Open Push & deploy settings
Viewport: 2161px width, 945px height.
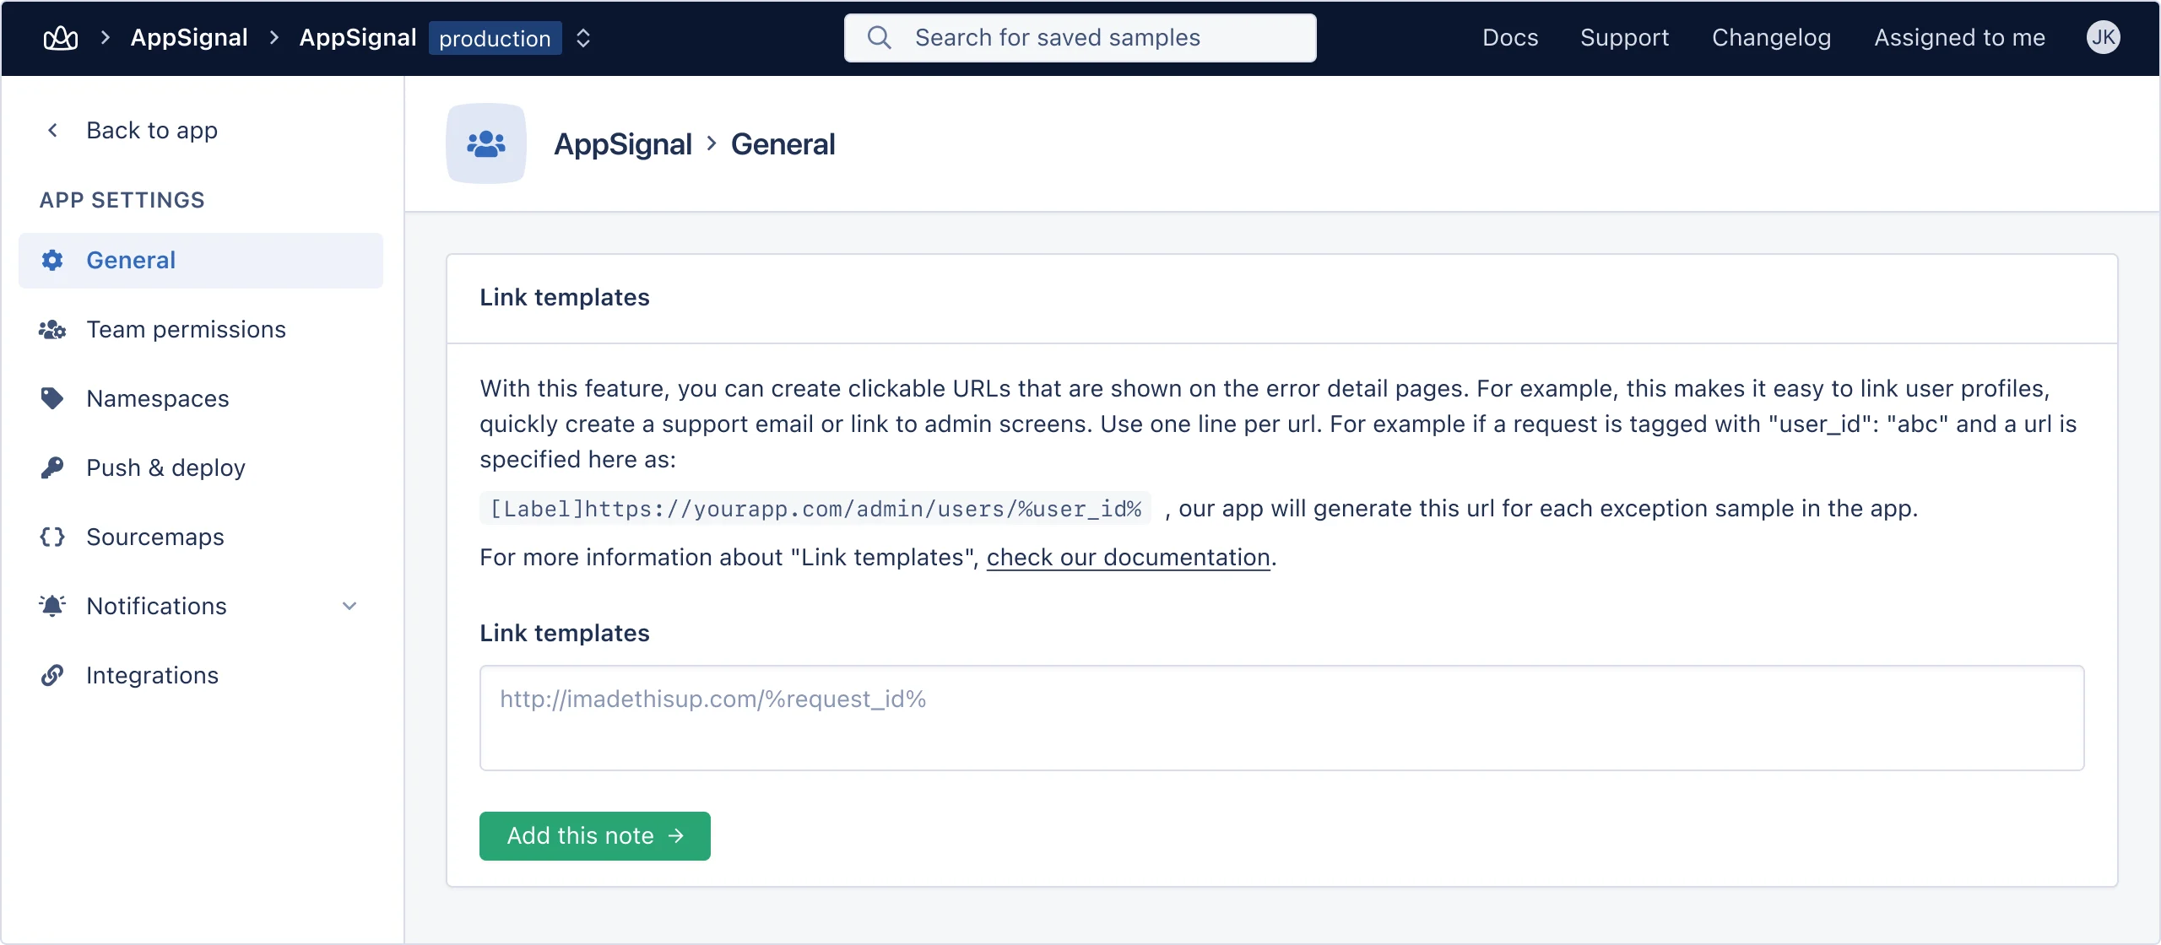tap(201, 467)
